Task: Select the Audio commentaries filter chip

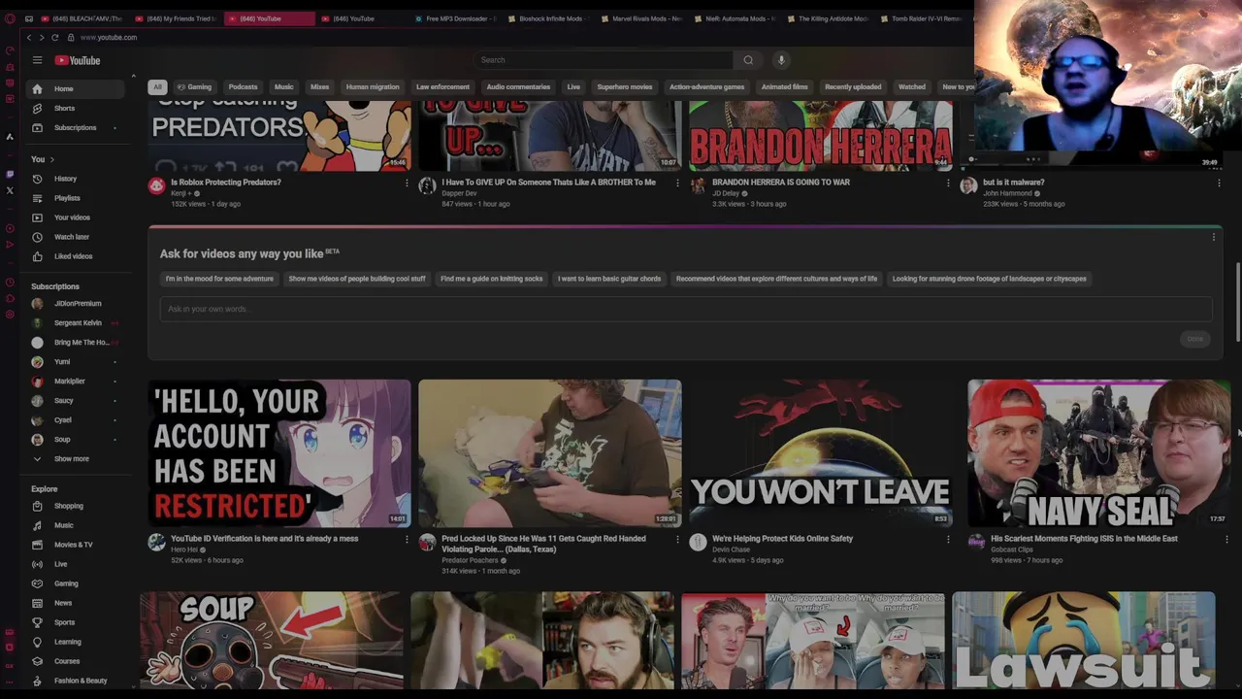Action: pyautogui.click(x=518, y=86)
